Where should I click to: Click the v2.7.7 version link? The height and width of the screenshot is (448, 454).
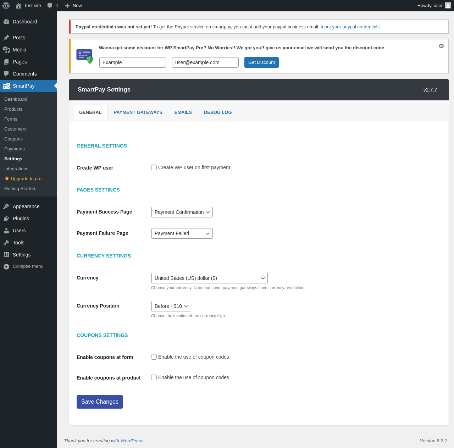pyautogui.click(x=430, y=90)
